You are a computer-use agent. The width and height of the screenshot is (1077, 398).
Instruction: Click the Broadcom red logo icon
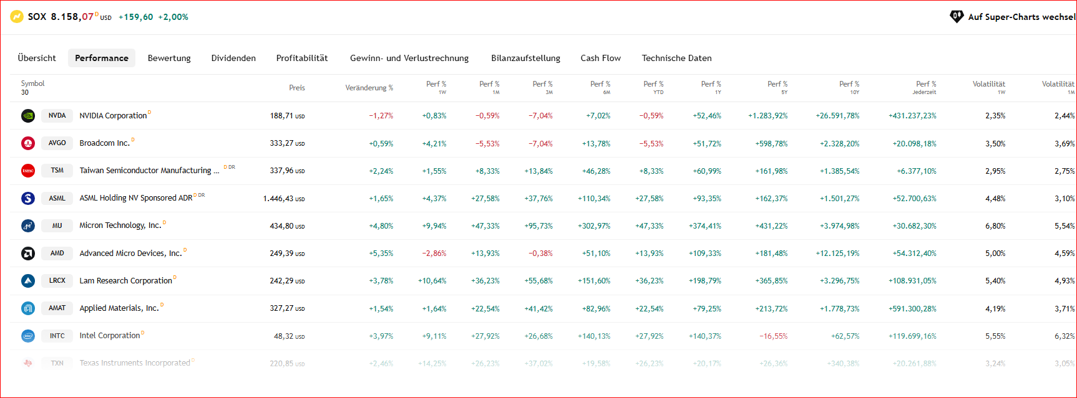pos(28,143)
